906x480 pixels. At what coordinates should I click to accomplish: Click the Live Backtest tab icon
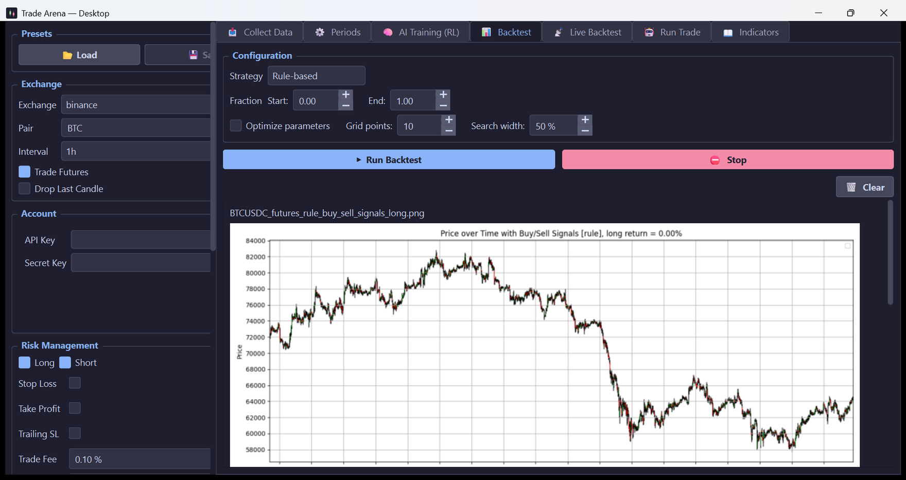click(x=559, y=32)
